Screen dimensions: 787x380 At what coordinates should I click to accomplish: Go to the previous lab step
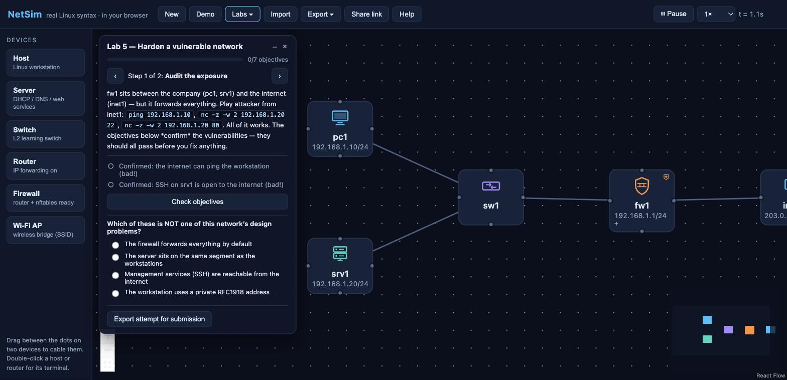115,76
